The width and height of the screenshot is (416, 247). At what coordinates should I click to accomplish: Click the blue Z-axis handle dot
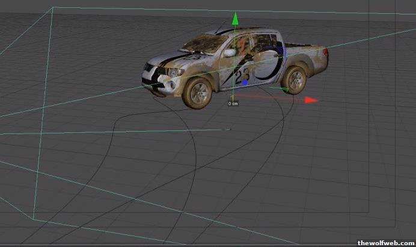245,82
